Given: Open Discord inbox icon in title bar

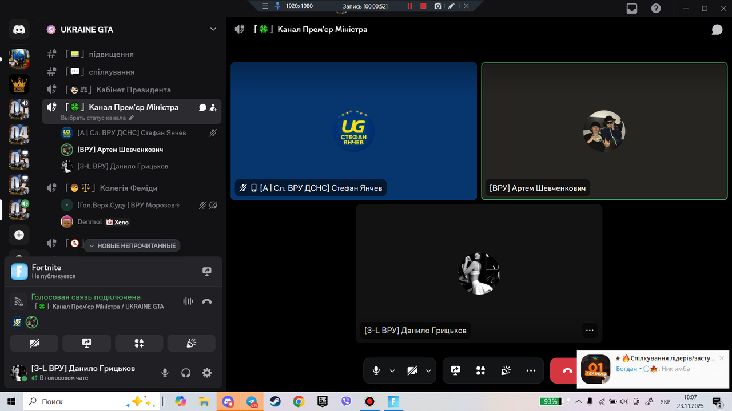Looking at the screenshot, I should (632, 8).
